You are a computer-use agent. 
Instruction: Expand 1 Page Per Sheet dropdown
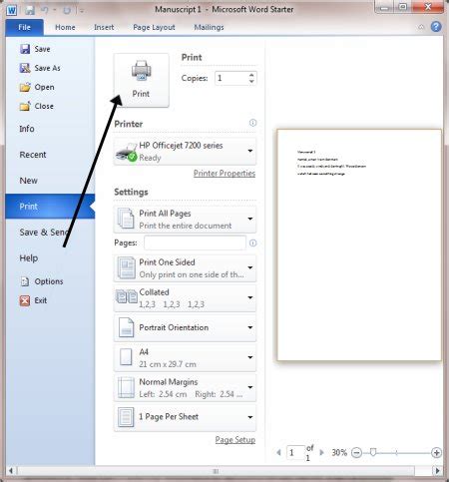185,417
